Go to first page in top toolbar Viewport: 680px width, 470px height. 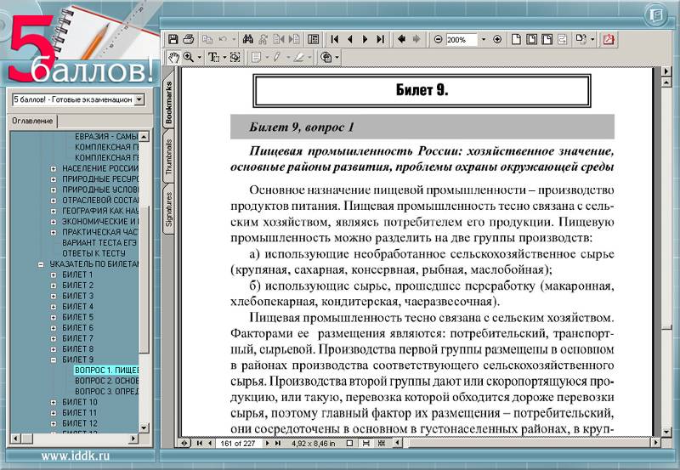pyautogui.click(x=334, y=39)
